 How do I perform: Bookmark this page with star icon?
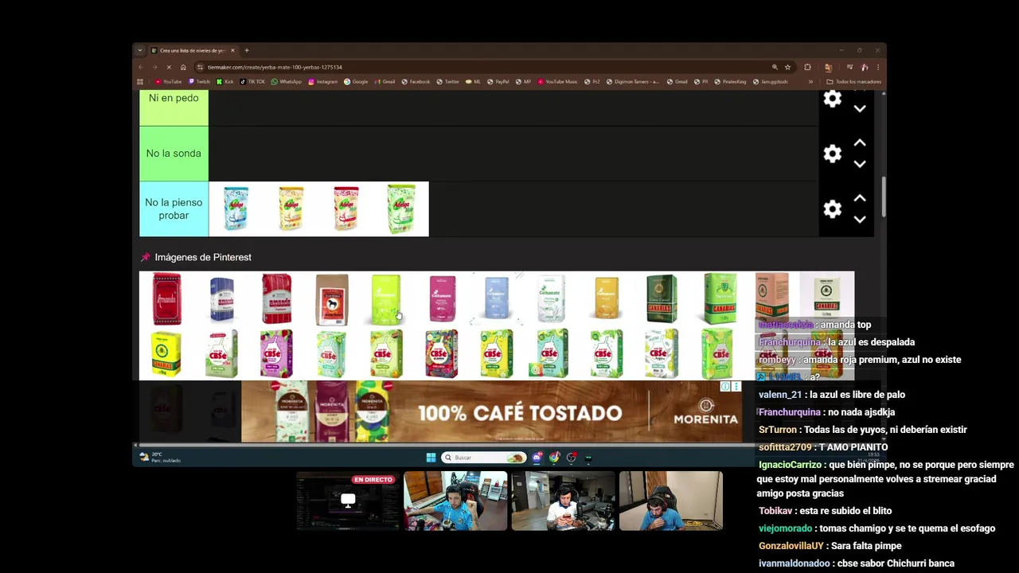tap(787, 67)
